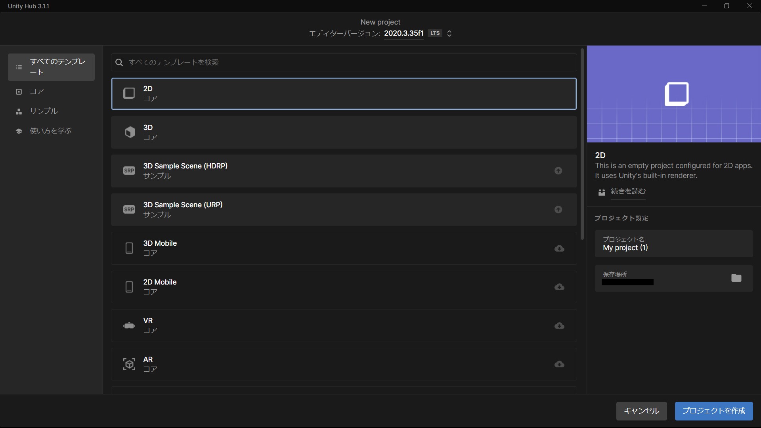Click download cloud icon for 3D Mobile
The image size is (761, 428).
[559, 248]
